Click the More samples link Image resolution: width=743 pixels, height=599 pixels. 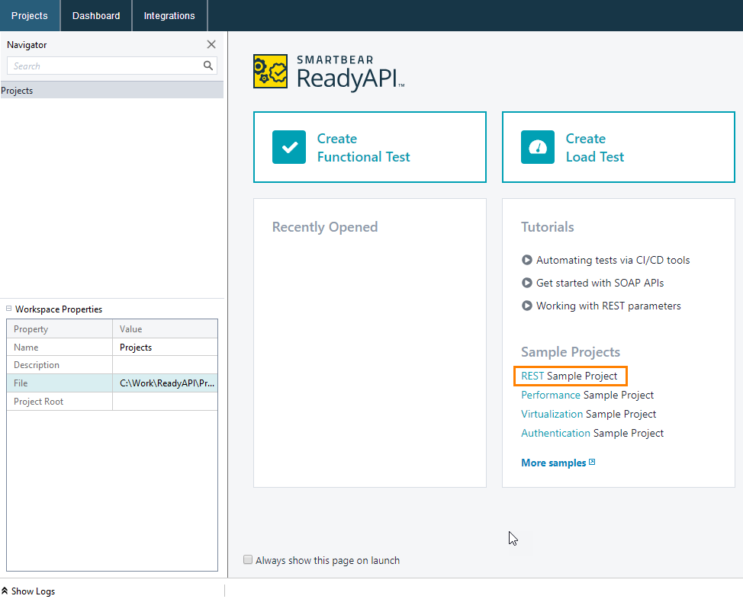pos(554,463)
